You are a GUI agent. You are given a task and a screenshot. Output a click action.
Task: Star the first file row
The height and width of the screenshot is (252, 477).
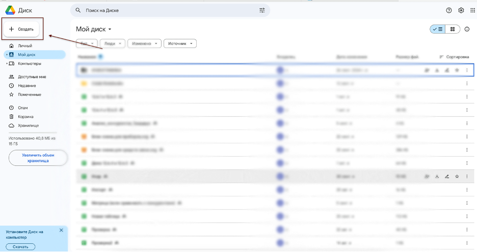coord(457,70)
